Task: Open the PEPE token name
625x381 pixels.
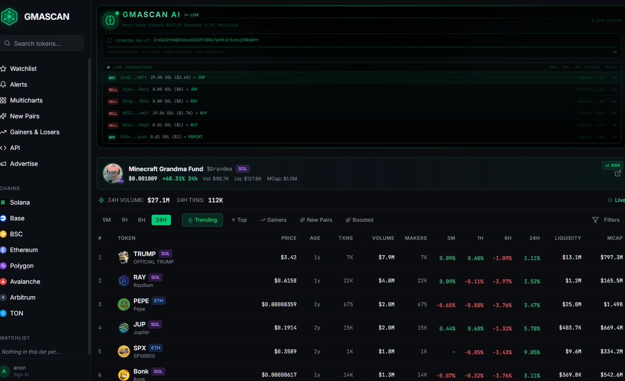Action: [x=141, y=300]
